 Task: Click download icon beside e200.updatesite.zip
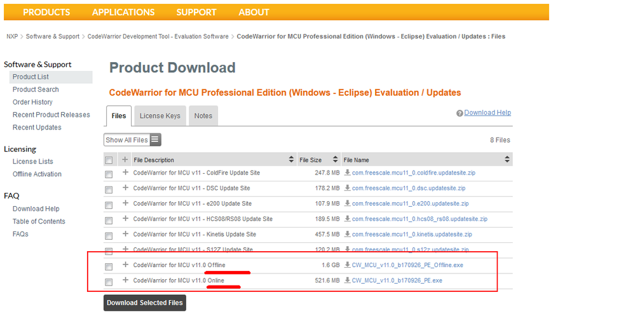tap(348, 204)
